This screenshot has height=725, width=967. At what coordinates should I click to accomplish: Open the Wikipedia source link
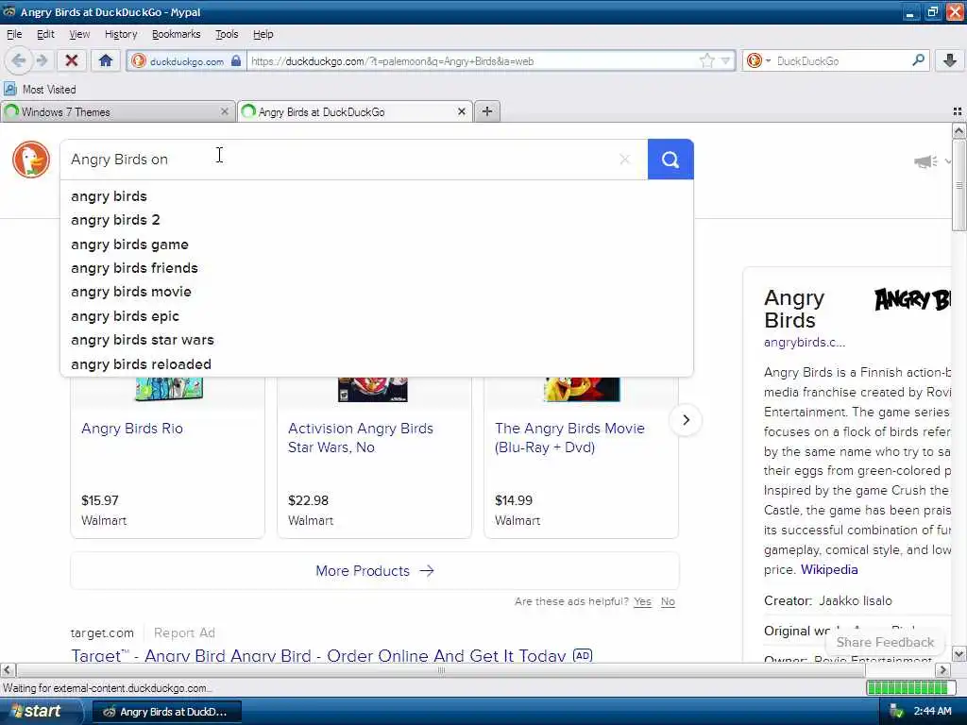click(x=829, y=569)
